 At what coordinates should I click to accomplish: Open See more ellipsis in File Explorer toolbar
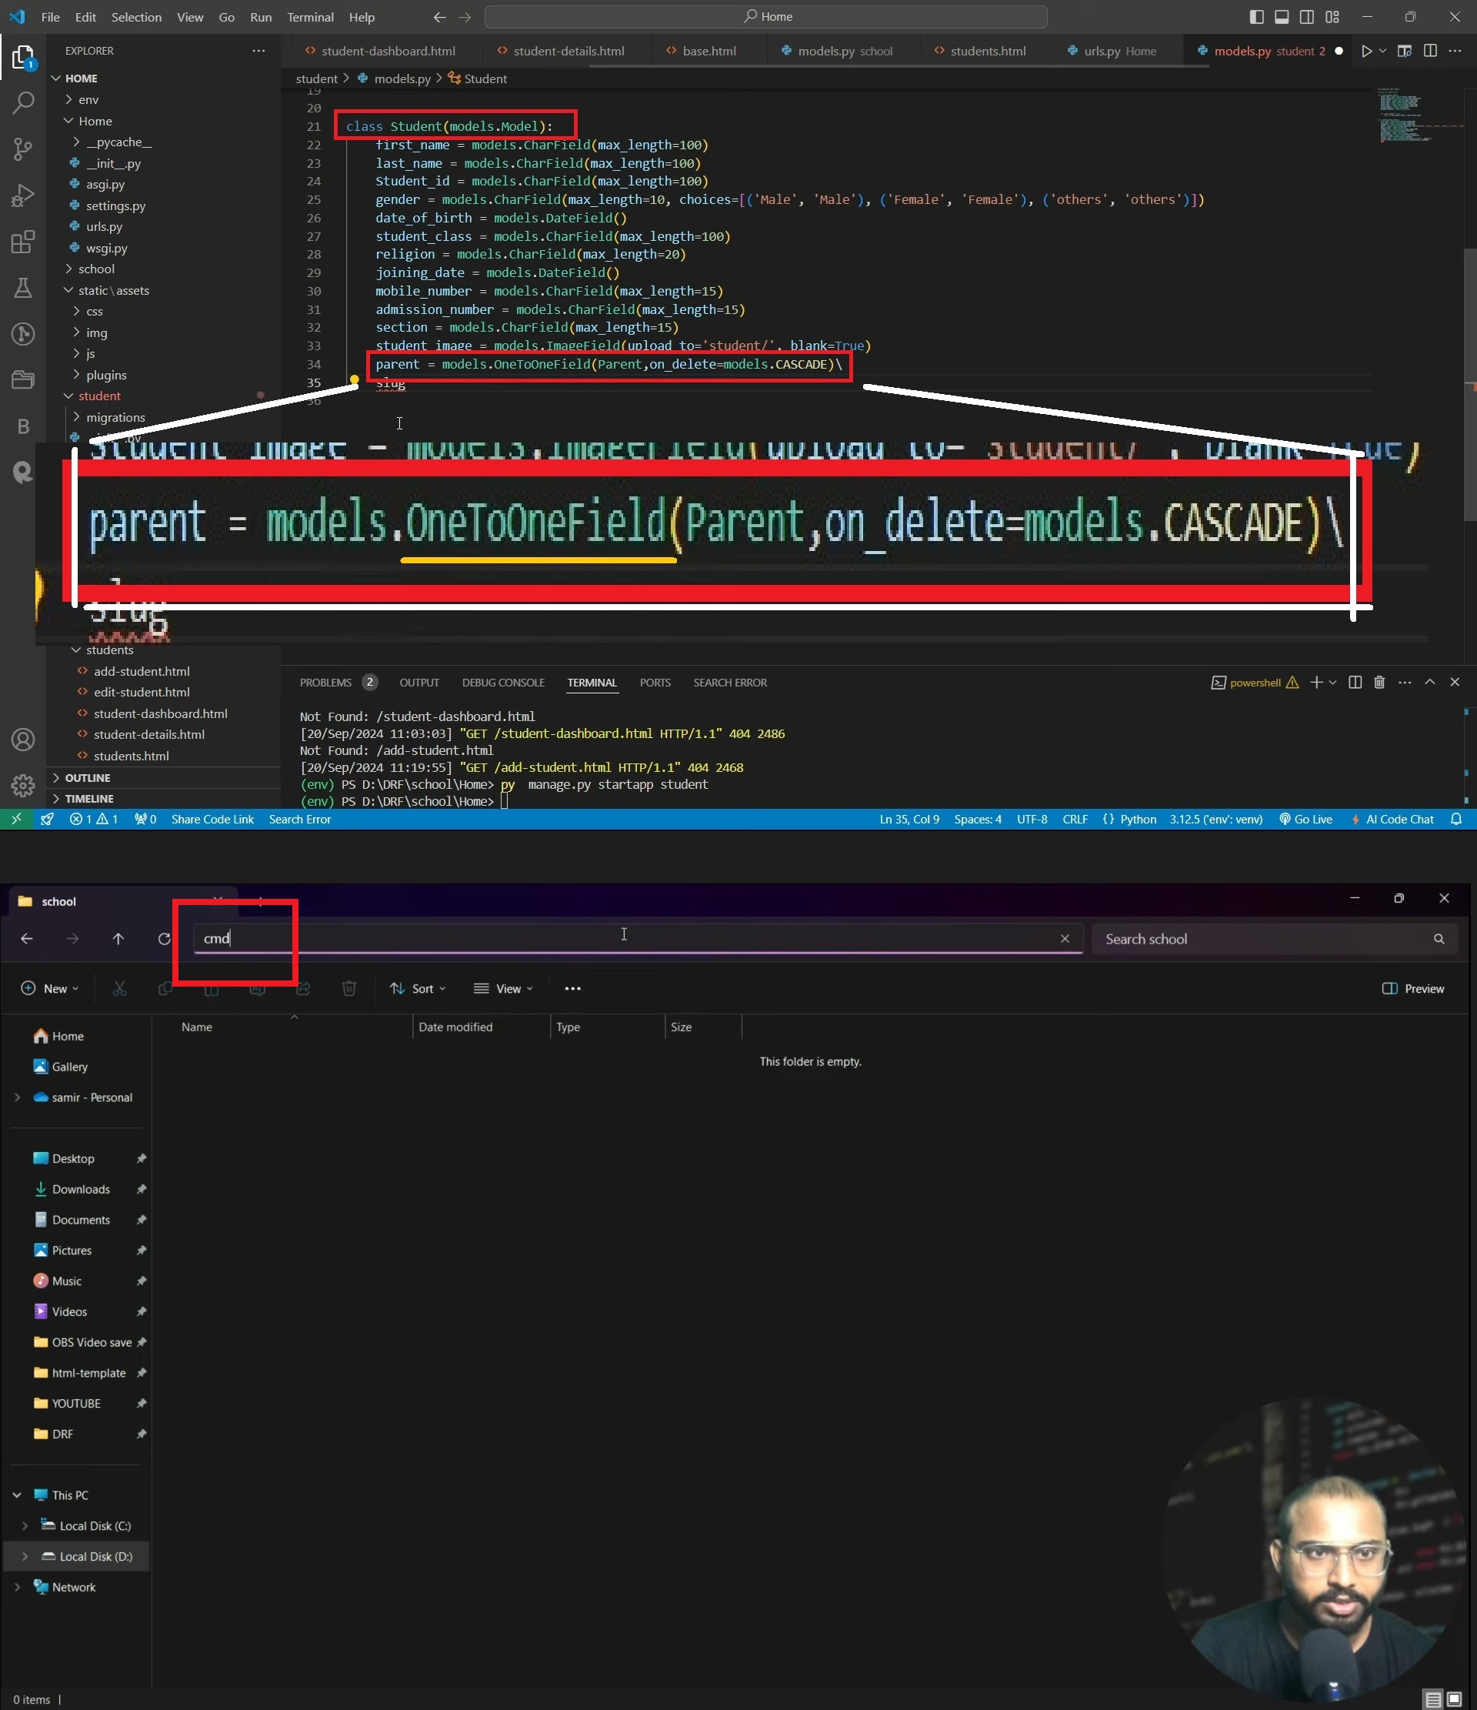click(572, 989)
